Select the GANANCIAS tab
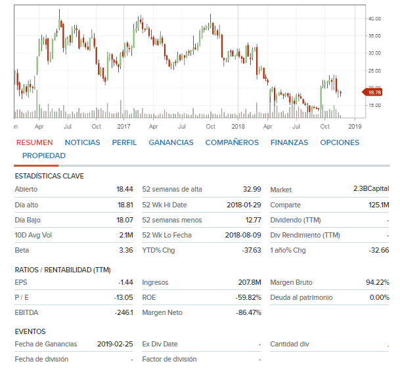This screenshot has height=378, width=400. (x=171, y=142)
